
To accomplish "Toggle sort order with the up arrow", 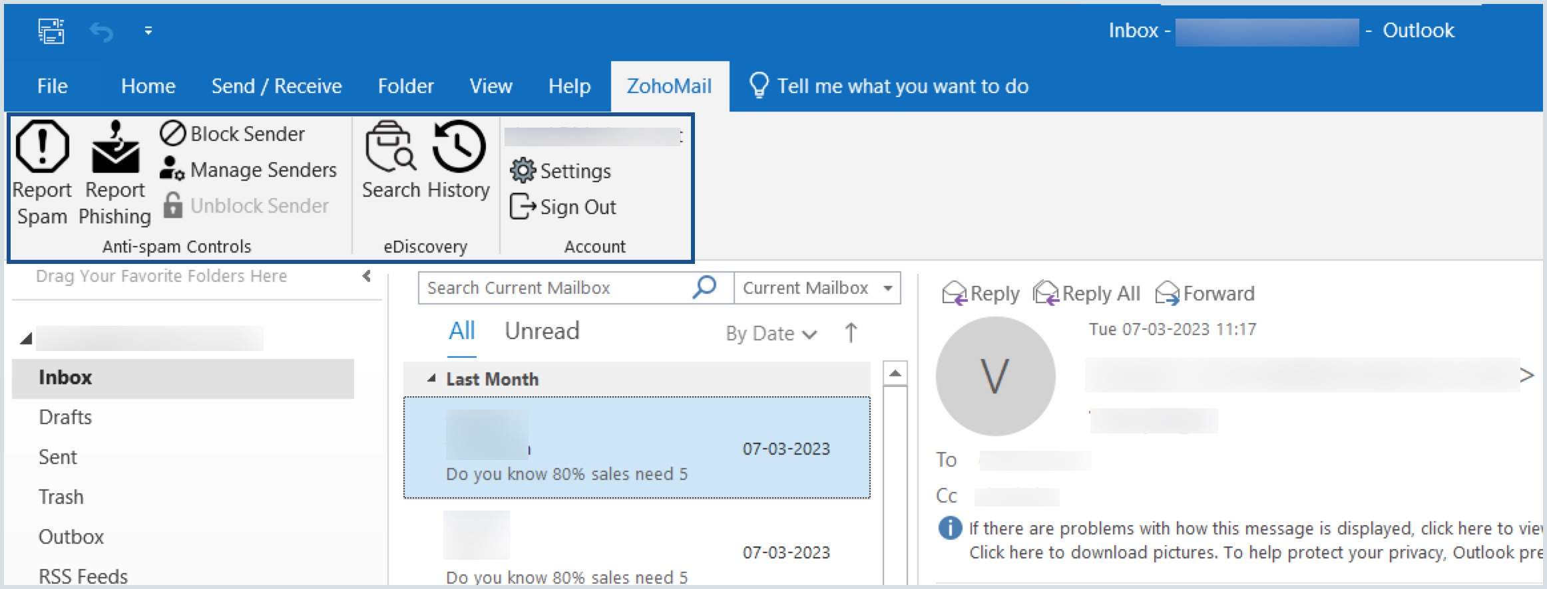I will [x=851, y=332].
